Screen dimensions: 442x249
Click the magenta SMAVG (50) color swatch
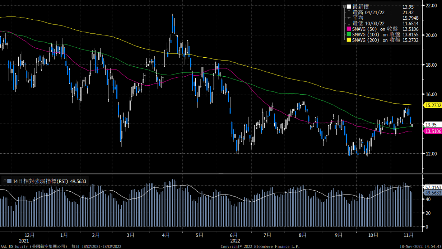(x=348, y=29)
